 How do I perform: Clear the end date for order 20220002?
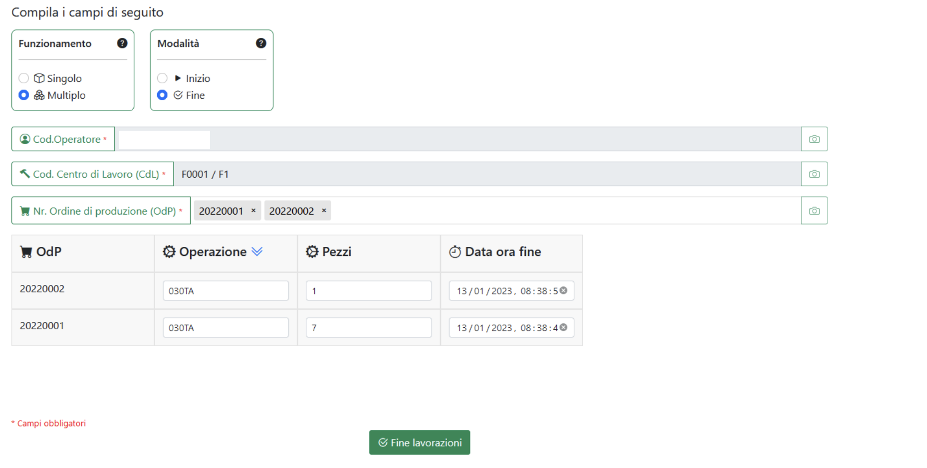[563, 290]
